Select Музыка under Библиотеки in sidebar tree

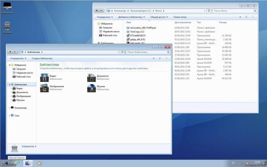click(x=19, y=100)
